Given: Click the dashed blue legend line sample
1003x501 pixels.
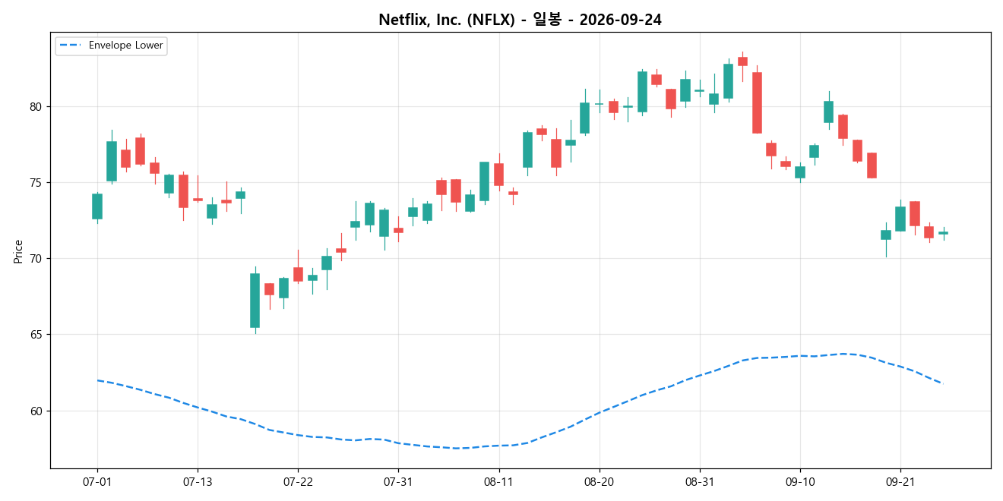Looking at the screenshot, I should pos(71,46).
